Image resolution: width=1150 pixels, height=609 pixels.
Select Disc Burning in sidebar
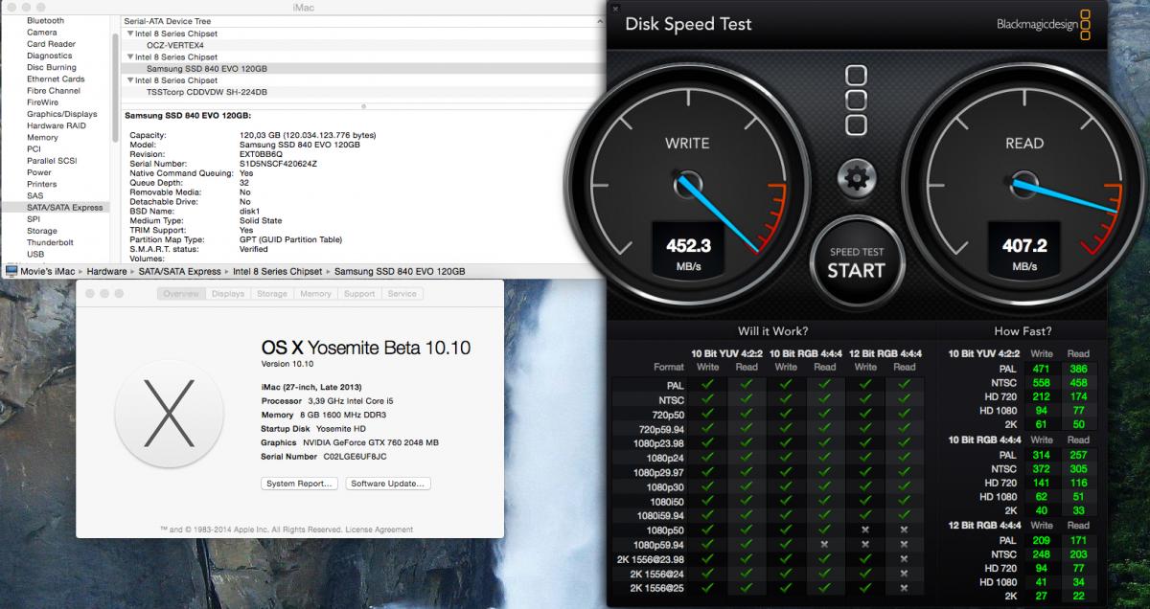[x=52, y=67]
